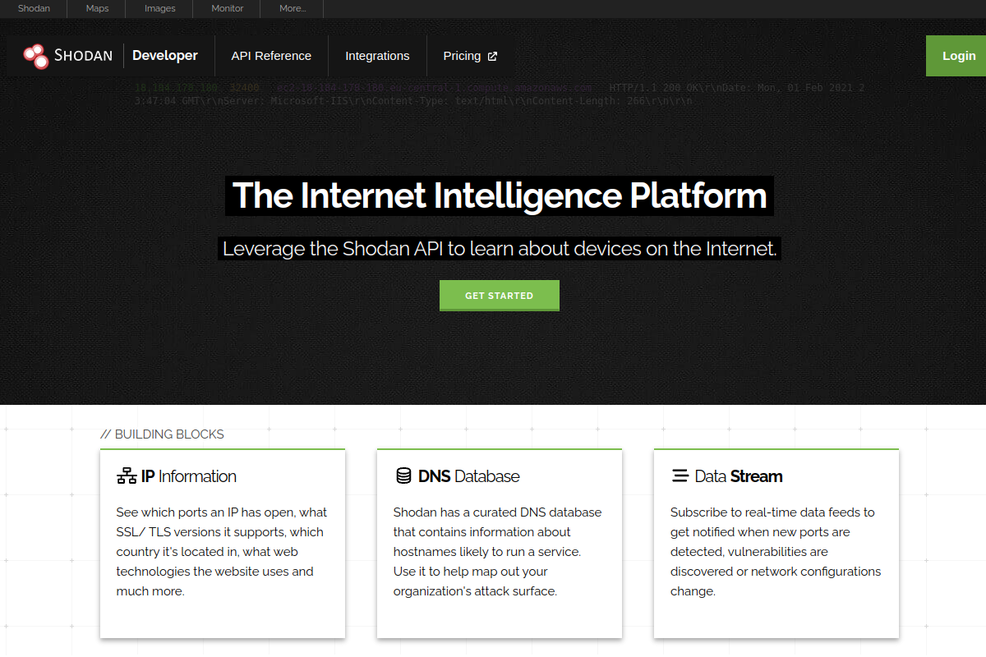Click the Internet Intelligence Platform headline

tap(500, 196)
